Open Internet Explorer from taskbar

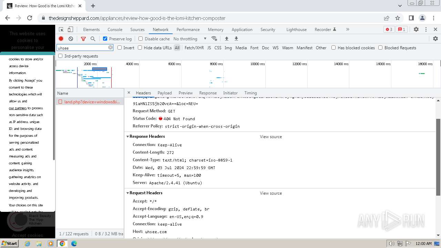28,244
